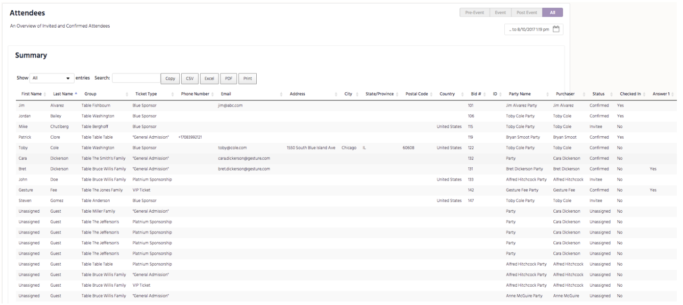
Task: Export table to Excel
Action: point(209,79)
